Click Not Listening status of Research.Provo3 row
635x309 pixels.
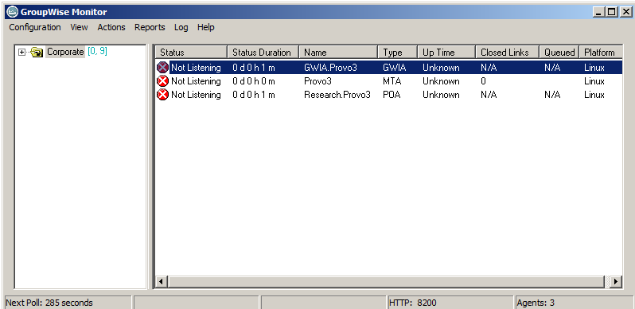tap(196, 95)
